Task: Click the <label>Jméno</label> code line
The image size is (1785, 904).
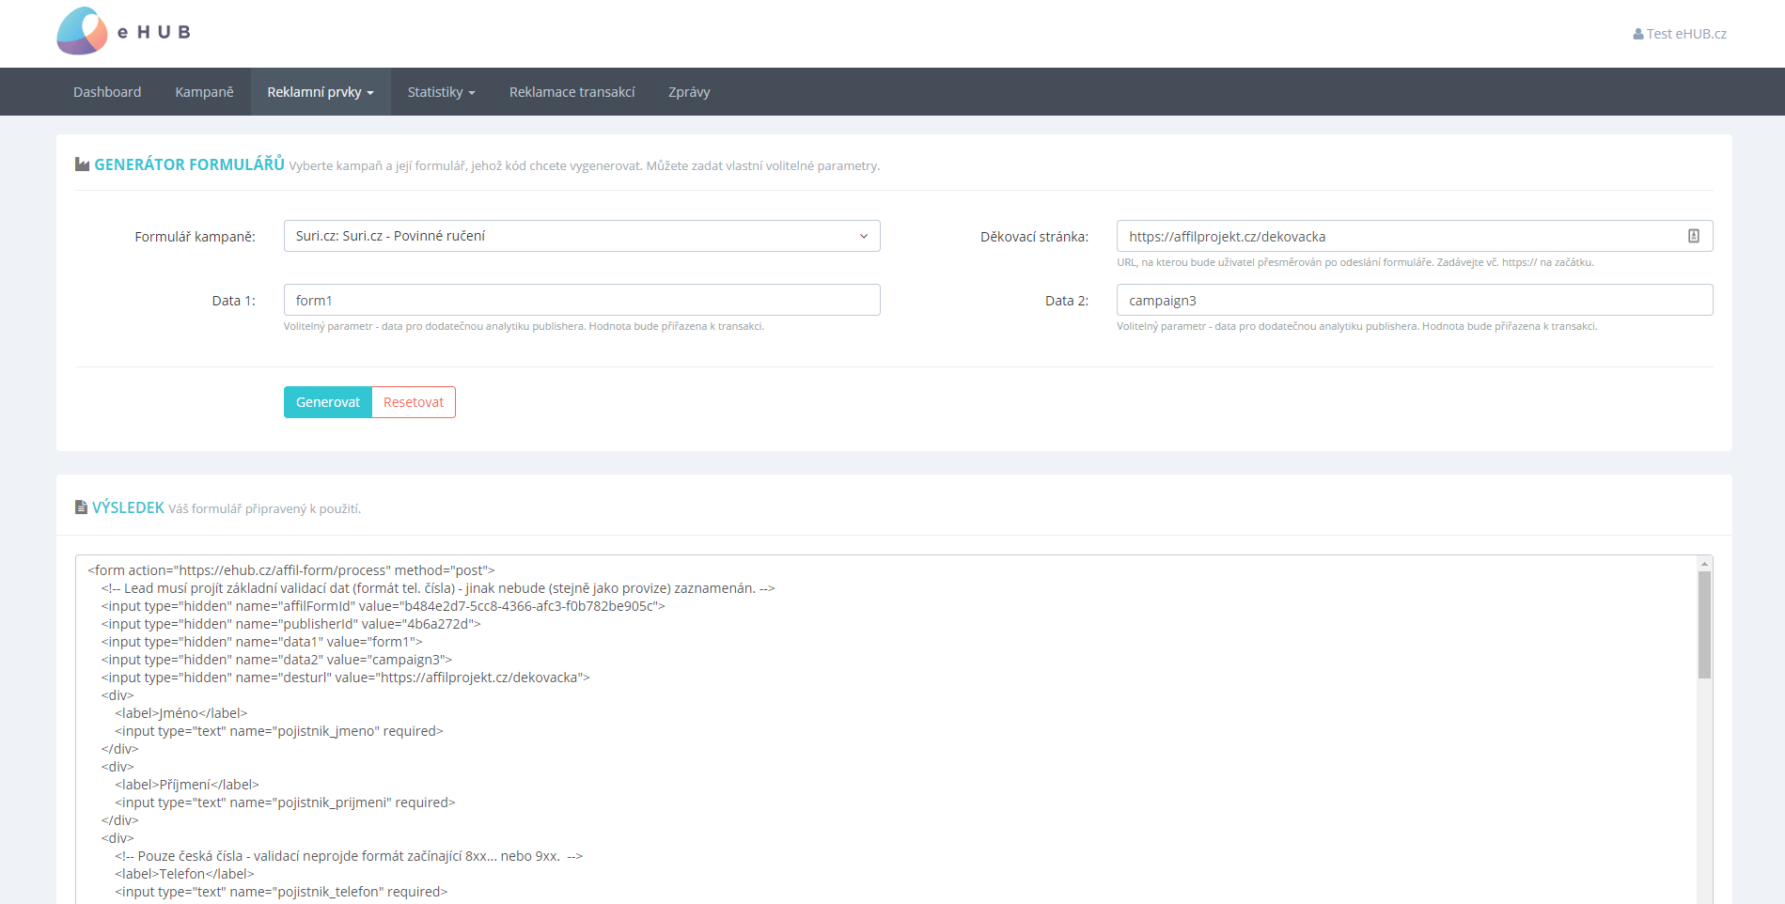Action: point(181,713)
